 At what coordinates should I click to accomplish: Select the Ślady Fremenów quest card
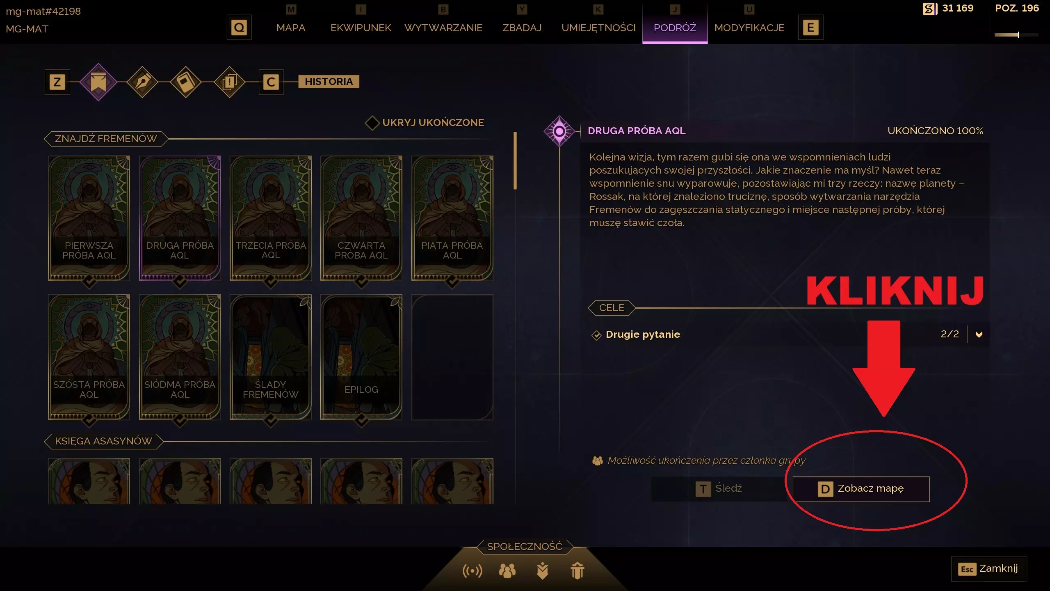pyautogui.click(x=271, y=357)
